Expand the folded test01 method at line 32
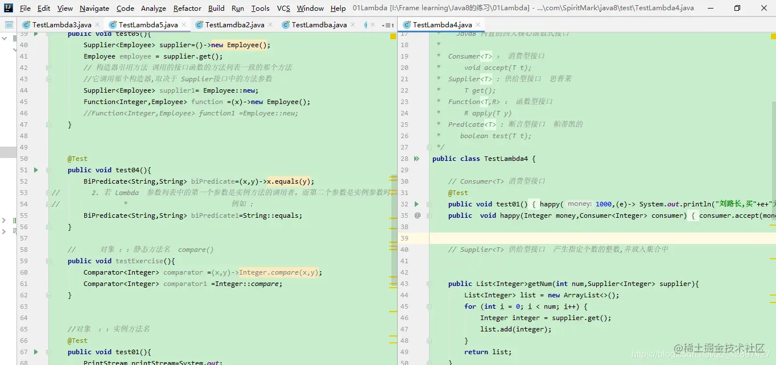Screen dimensions: 776x365 430,204
